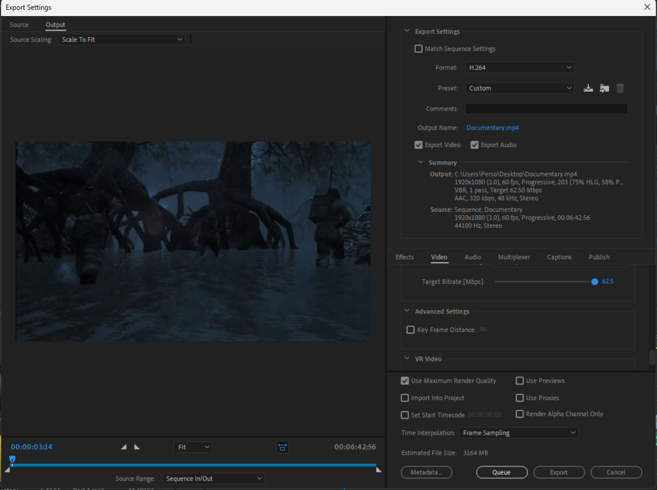Click the Import Preset icon
The width and height of the screenshot is (657, 490).
tap(604, 88)
